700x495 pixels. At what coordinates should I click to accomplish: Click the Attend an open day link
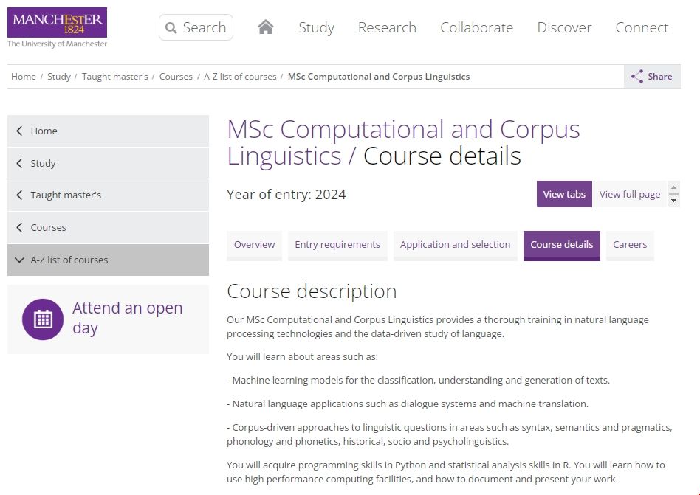point(127,318)
